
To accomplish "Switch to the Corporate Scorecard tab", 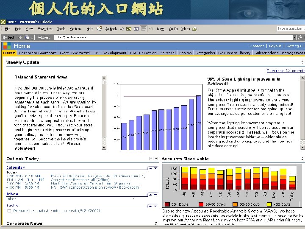I will pos(38,53).
